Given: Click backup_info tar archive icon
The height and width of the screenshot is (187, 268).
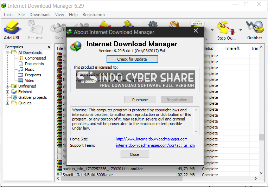Looking at the screenshot, I should [x=59, y=169].
